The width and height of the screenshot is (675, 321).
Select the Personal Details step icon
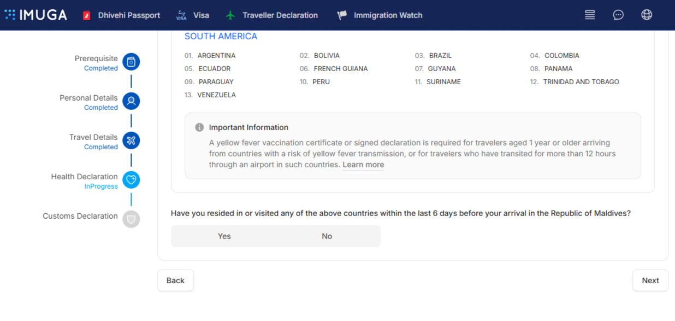tap(131, 101)
